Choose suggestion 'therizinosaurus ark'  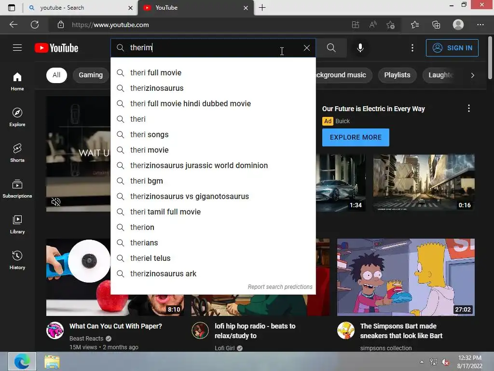(213, 274)
